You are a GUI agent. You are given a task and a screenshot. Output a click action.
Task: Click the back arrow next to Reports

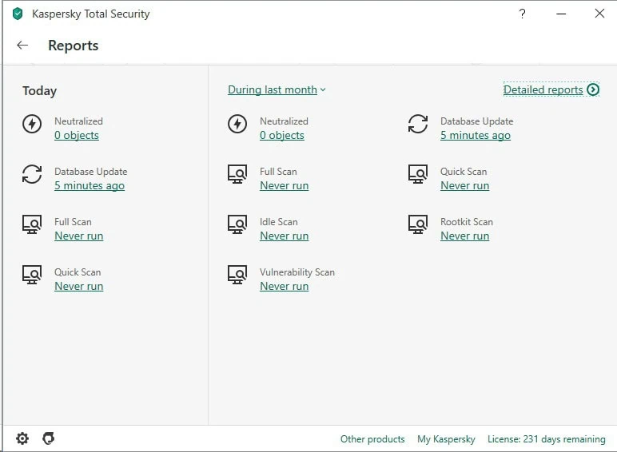point(22,46)
